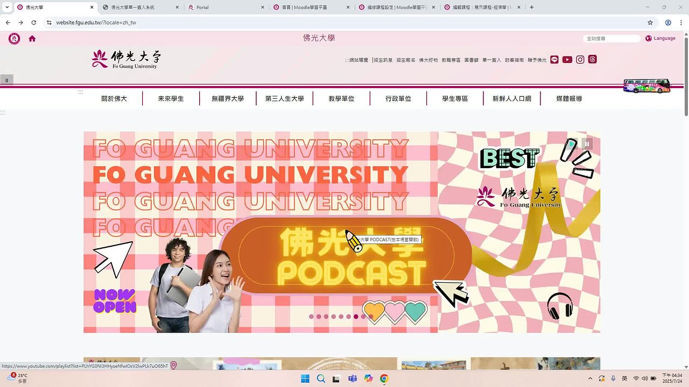Select the sixth carousel dot
This screenshot has height=387, width=689.
(x=349, y=317)
